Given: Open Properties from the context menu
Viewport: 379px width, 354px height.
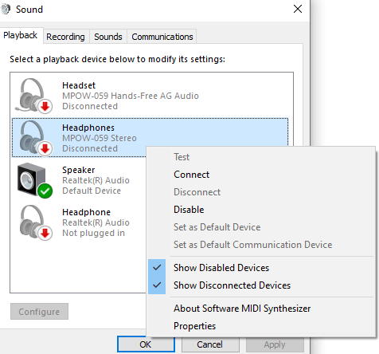Looking at the screenshot, I should tap(194, 326).
